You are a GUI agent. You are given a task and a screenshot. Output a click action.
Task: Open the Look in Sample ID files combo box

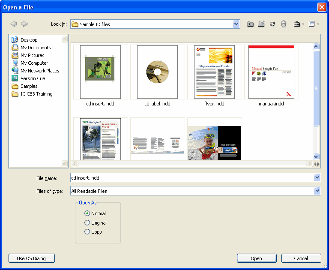pyautogui.click(x=155, y=24)
